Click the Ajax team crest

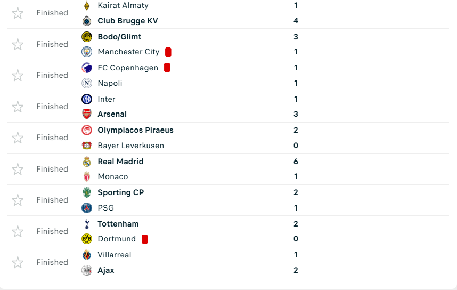pos(86,270)
